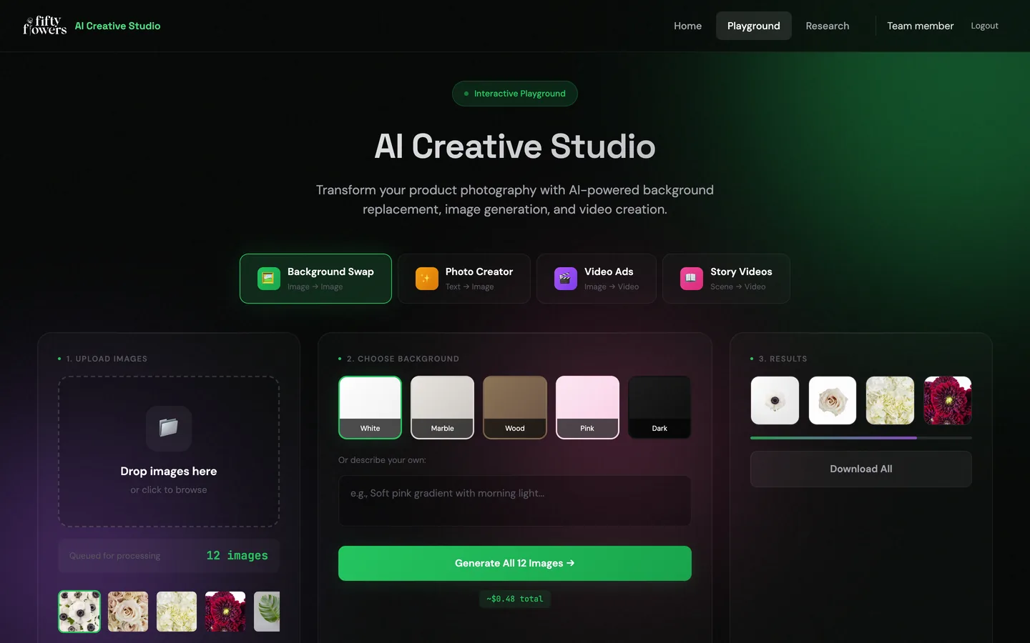
Task: Click the "AI Creative Studio" header text
Action: [x=117, y=26]
